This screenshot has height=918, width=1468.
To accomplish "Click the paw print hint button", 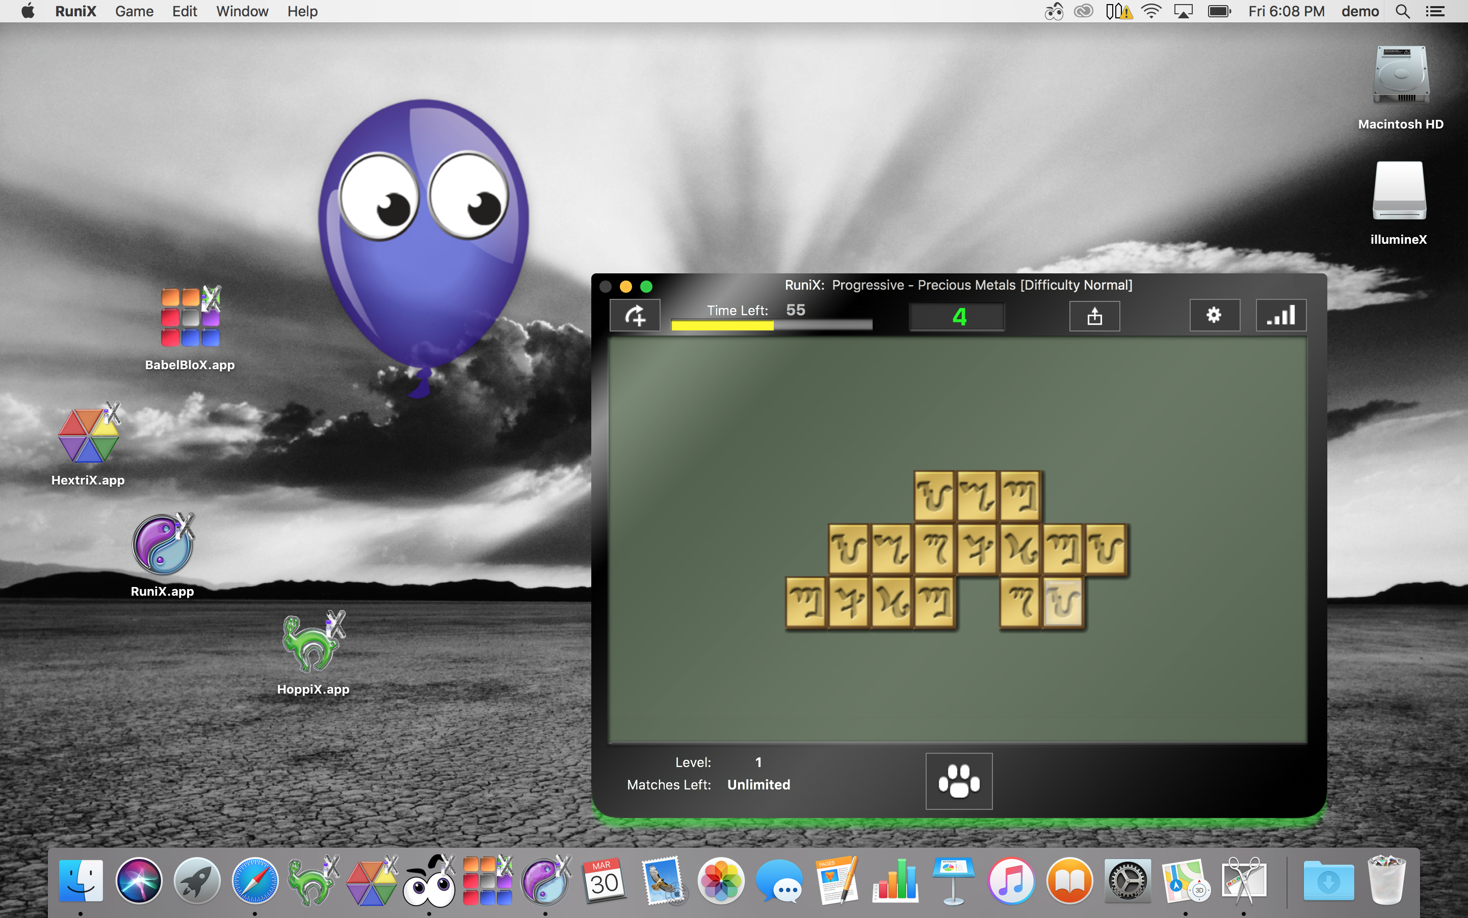I will (959, 781).
